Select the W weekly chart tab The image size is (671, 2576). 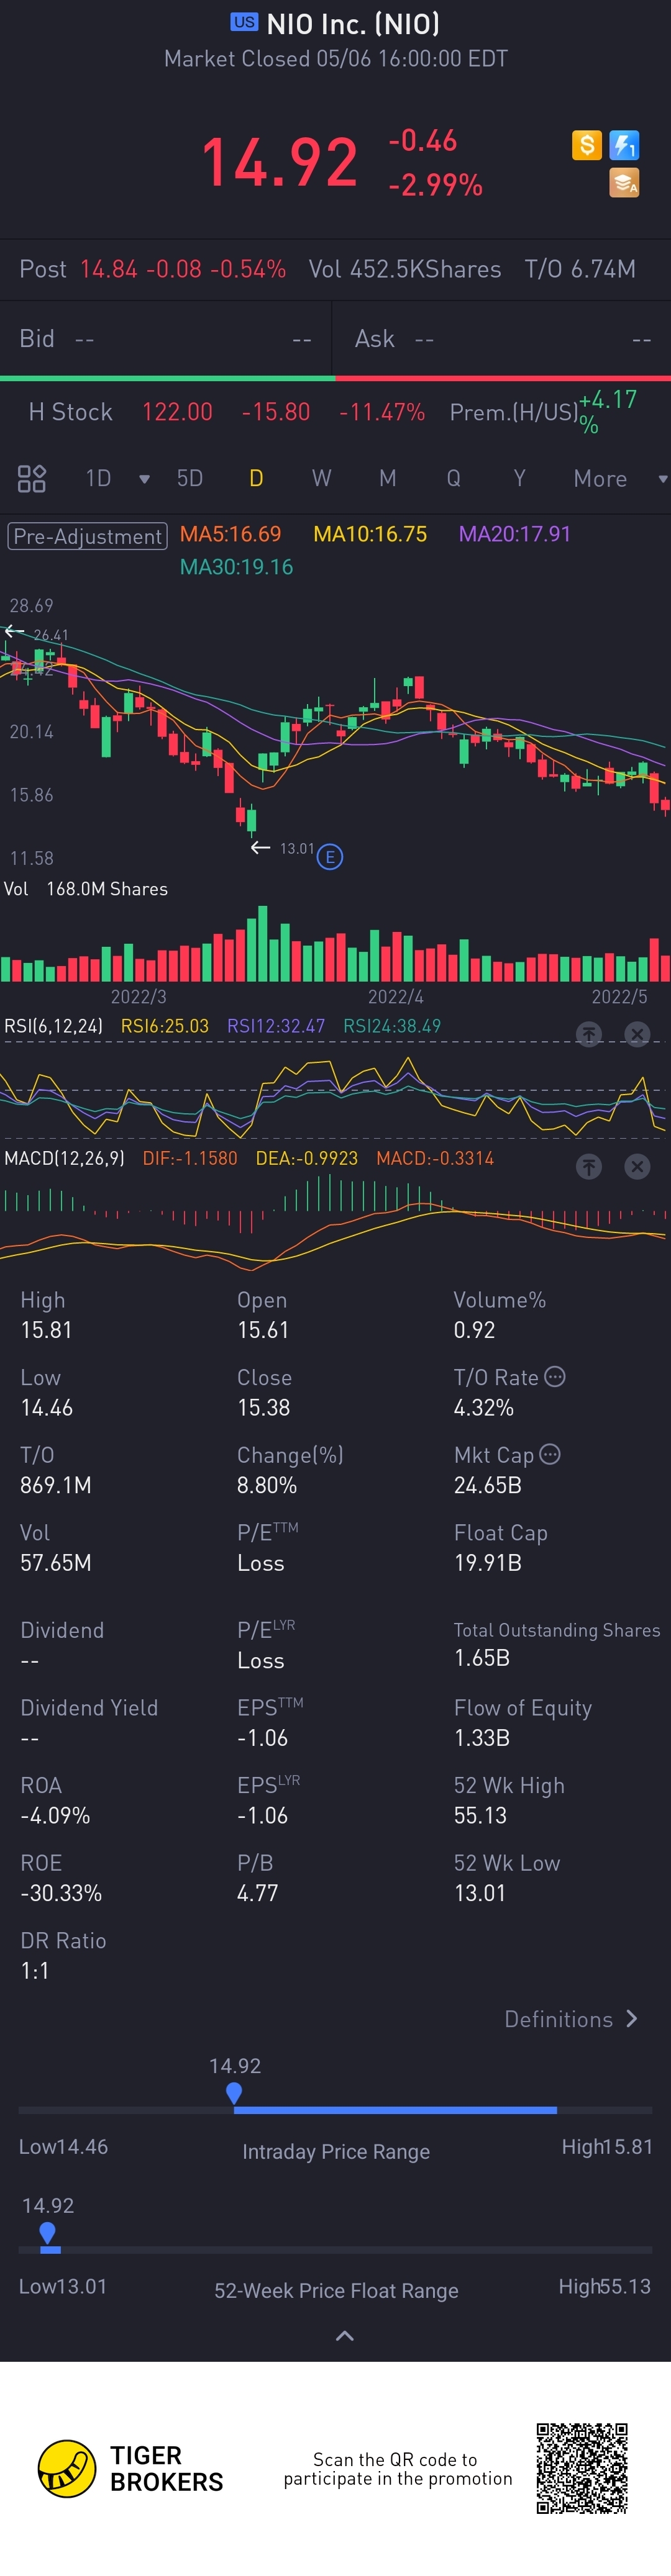pyautogui.click(x=321, y=478)
